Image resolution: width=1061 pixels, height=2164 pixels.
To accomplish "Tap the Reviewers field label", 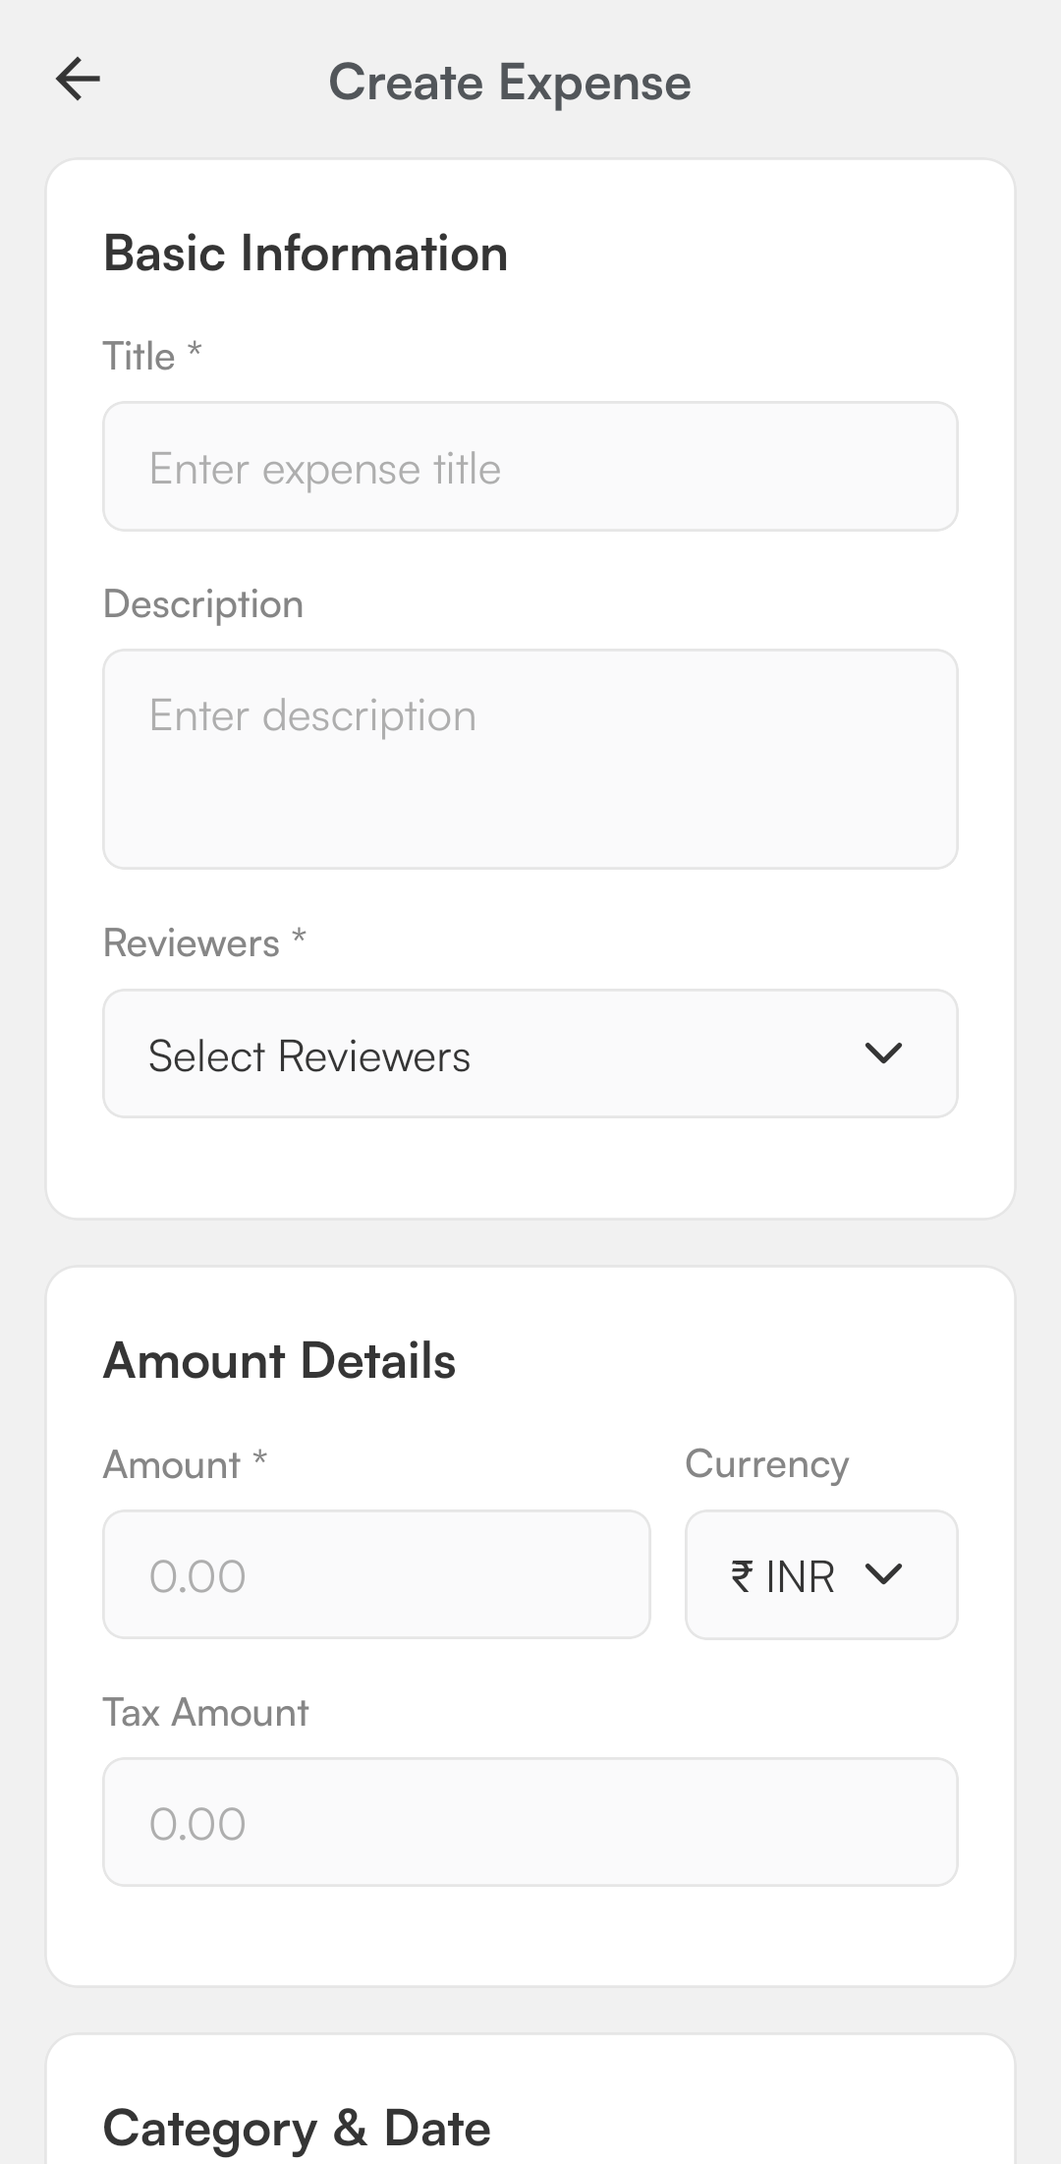I will [193, 943].
